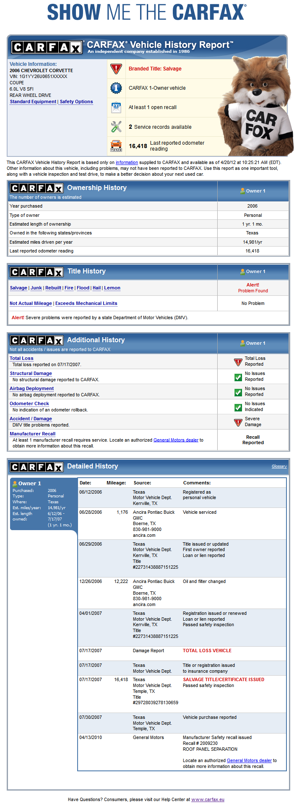Image resolution: width=294 pixels, height=804 pixels.
Task: Click the Detailed History CARFAX logo
Action: tap(36, 467)
